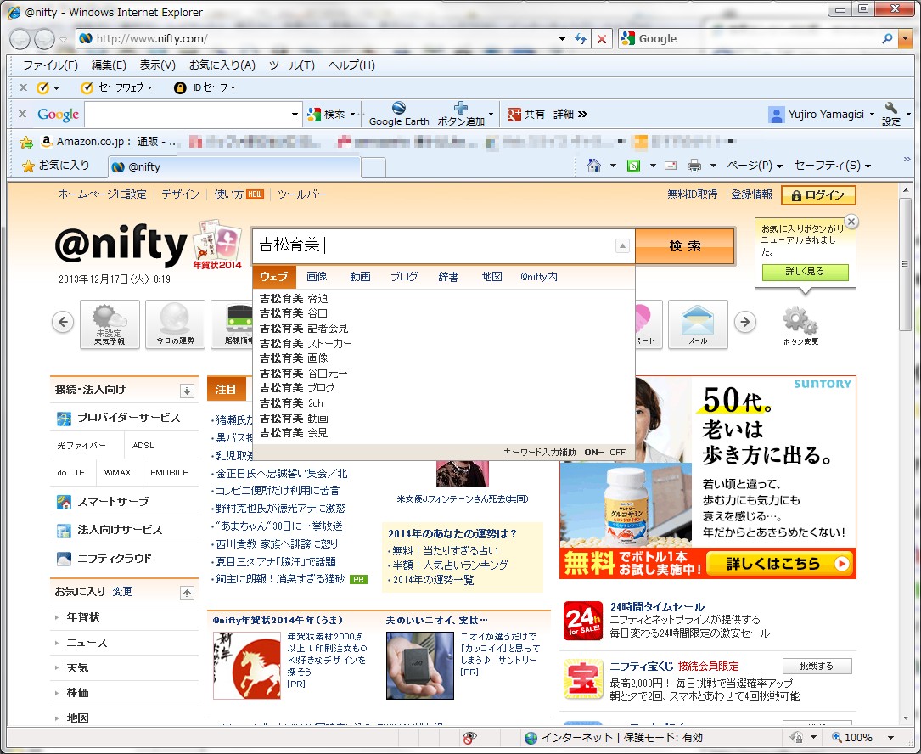The height and width of the screenshot is (754, 921).
Task: Close the お気に入りボタン notification bubble
Action: (851, 222)
